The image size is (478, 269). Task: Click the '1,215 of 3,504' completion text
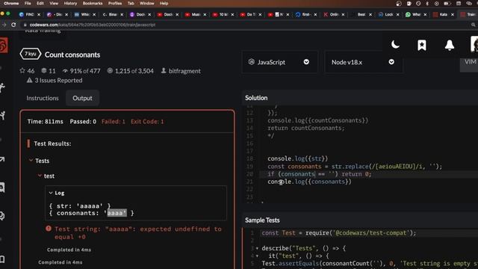point(134,71)
